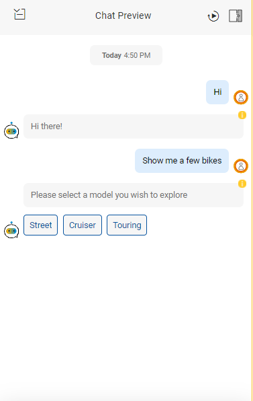
Task: Choose the Street bike model
Action: [40, 225]
